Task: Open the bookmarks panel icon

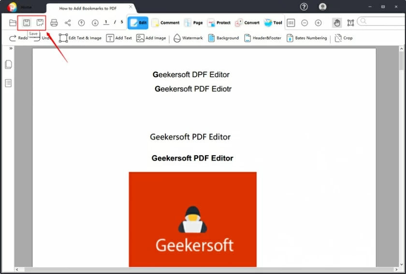Action: 8,83
